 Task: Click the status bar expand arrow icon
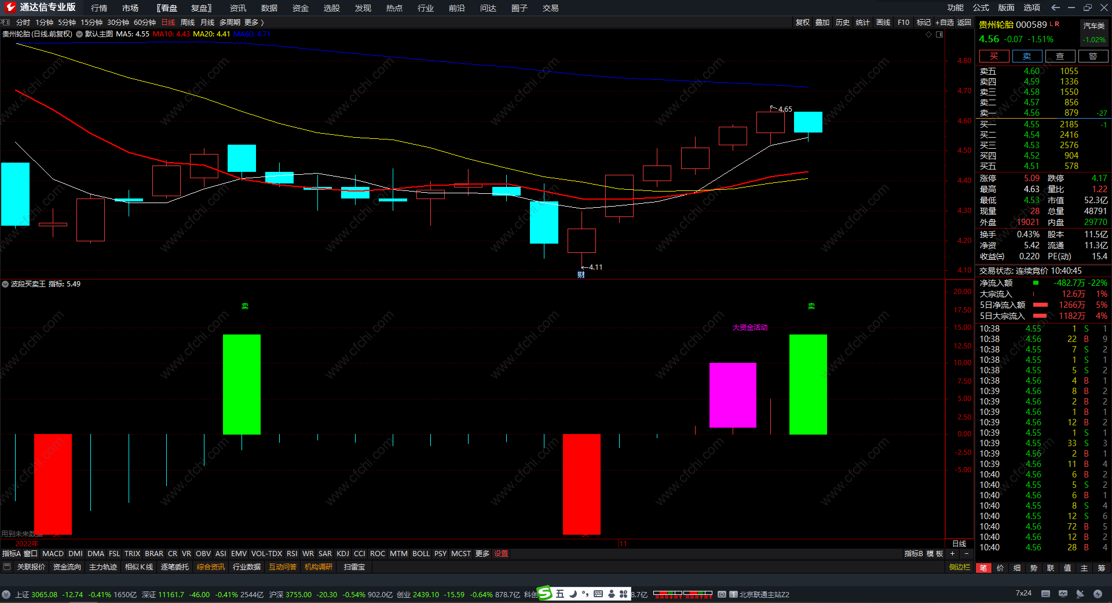[x=6, y=594]
